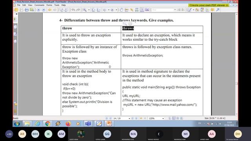Expand the zoom tool options arrow

[89, 10]
